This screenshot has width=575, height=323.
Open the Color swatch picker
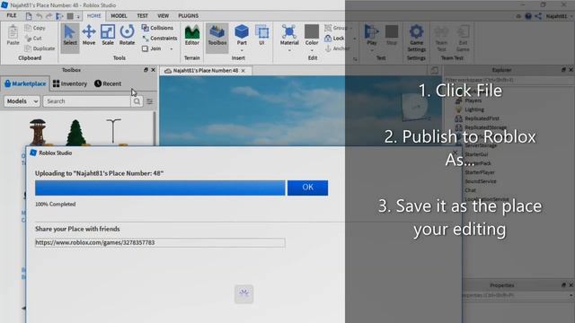(312, 32)
